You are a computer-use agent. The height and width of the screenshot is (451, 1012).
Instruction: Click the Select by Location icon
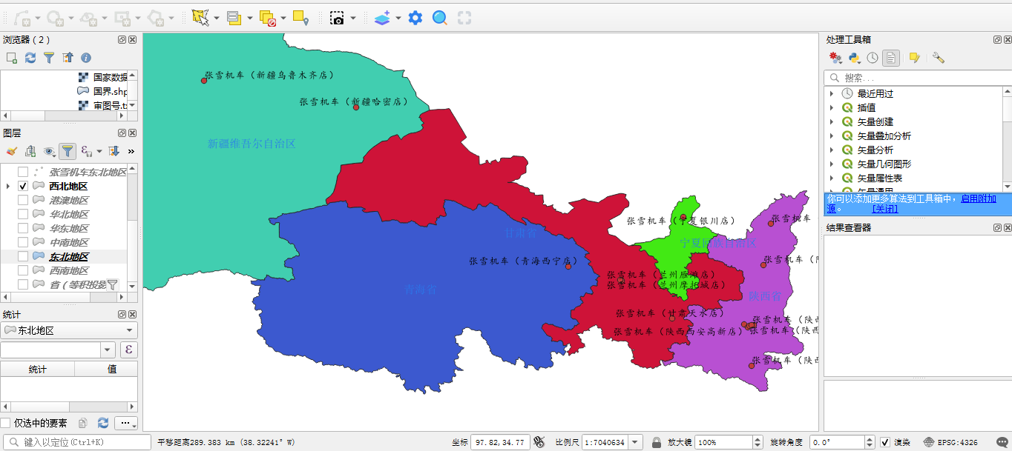tap(300, 17)
